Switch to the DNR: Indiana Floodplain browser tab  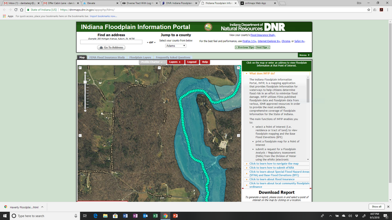tap(179, 3)
